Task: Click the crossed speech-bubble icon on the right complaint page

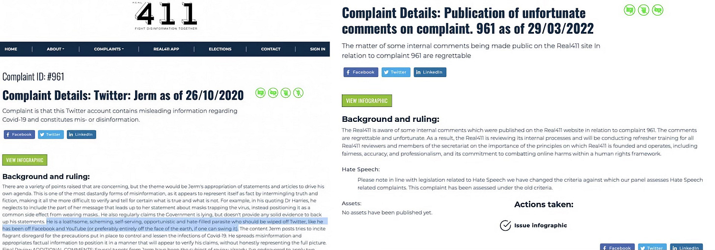Action: click(x=629, y=10)
